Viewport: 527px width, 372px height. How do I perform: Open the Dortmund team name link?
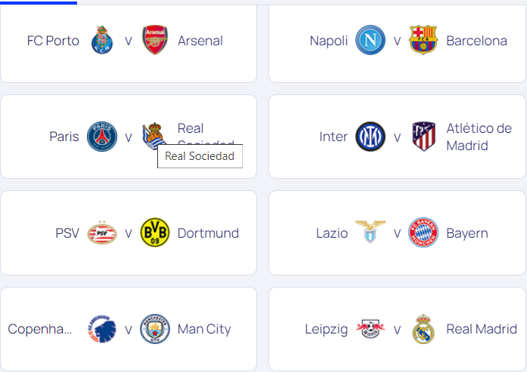tap(208, 233)
